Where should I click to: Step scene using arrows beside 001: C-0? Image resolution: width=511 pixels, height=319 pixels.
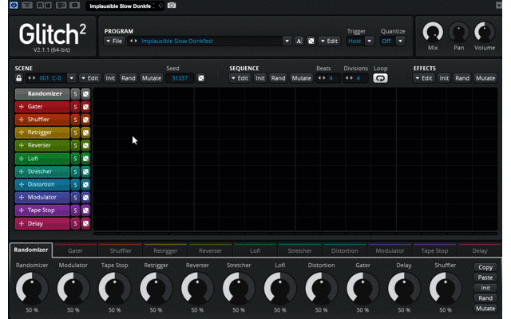[x=31, y=78]
